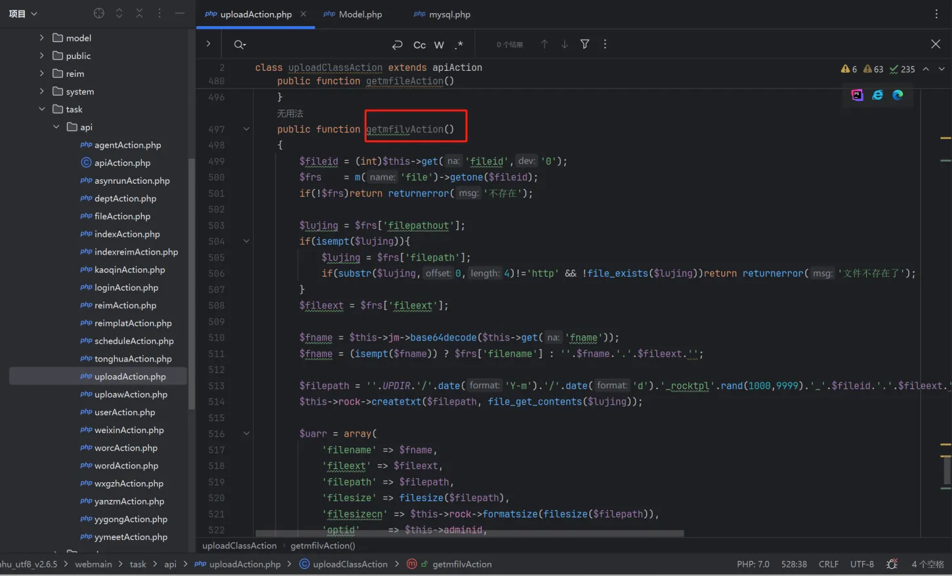Click the locate-opened-file crosshair icon in project panel

coord(99,13)
